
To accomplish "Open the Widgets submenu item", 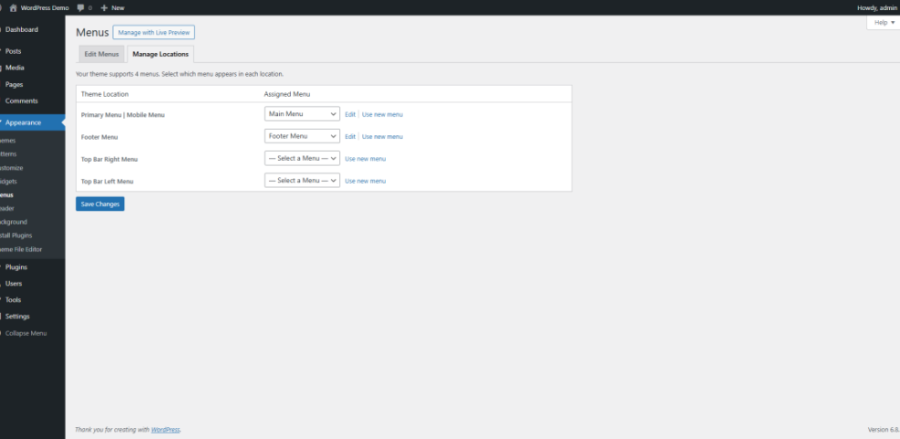I will [x=8, y=181].
